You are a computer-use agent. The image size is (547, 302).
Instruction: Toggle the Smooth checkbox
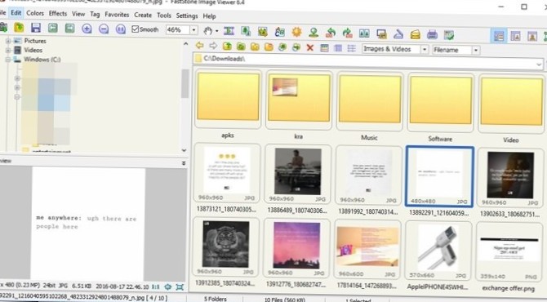pyautogui.click(x=136, y=29)
